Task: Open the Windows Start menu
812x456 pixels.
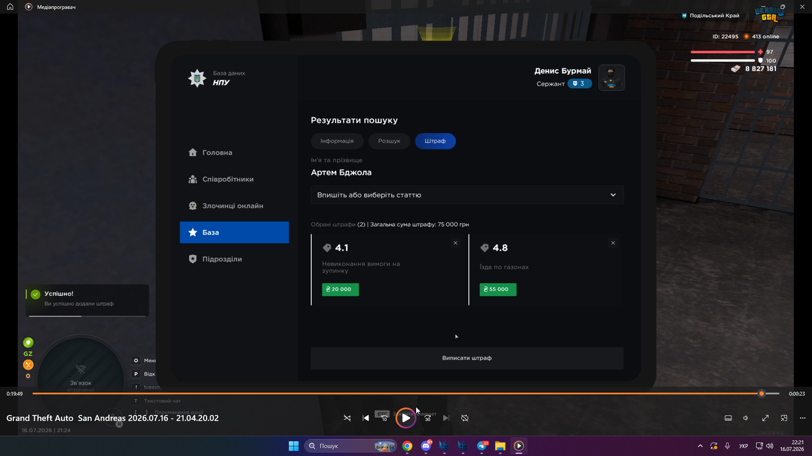Action: click(x=294, y=446)
